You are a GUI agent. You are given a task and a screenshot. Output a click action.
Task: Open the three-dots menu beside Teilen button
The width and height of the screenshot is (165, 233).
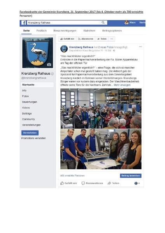tap(112, 39)
